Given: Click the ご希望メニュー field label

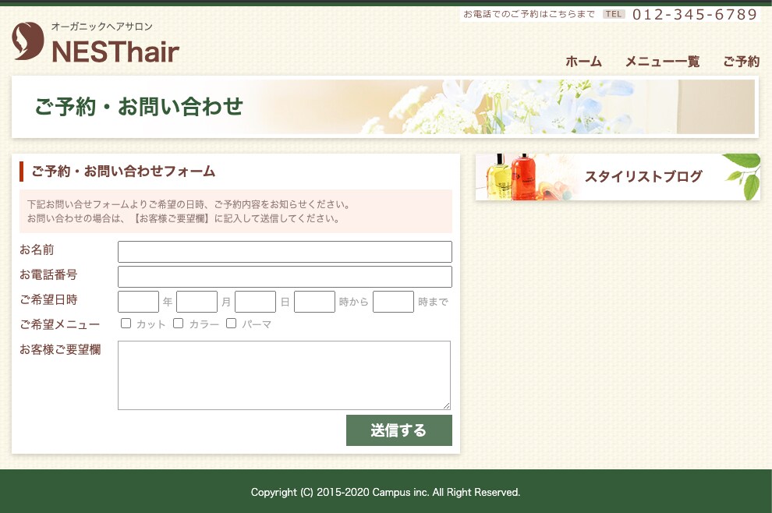Looking at the screenshot, I should (x=60, y=325).
